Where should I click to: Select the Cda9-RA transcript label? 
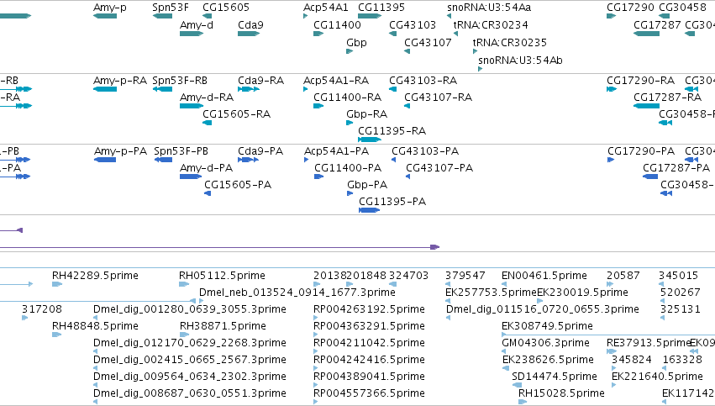click(260, 81)
